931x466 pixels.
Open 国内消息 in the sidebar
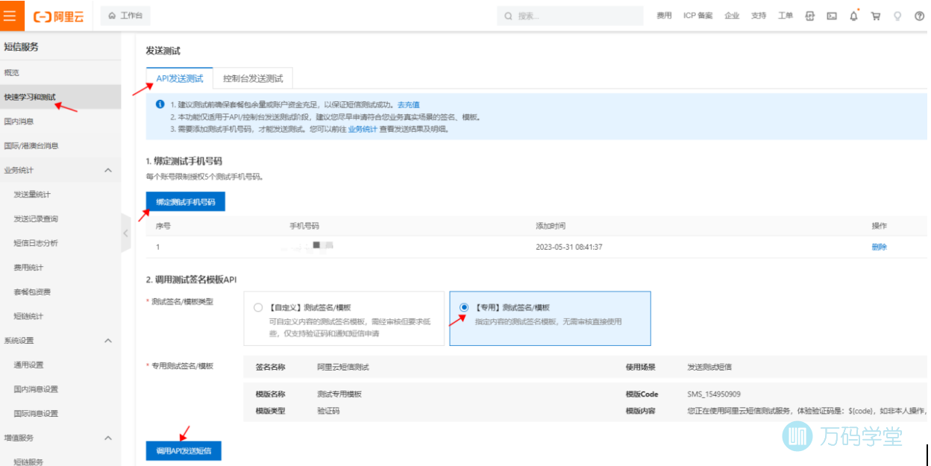(x=60, y=121)
